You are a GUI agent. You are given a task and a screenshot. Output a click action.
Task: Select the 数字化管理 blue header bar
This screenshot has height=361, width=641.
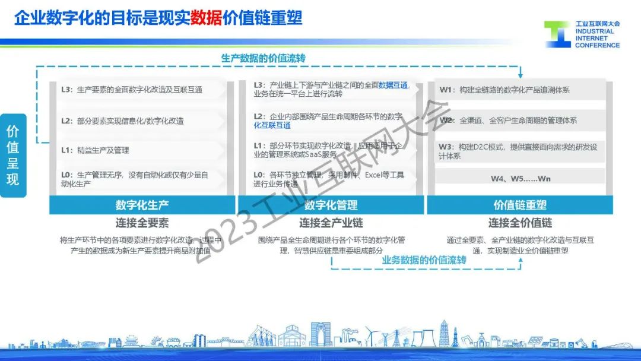(331, 205)
